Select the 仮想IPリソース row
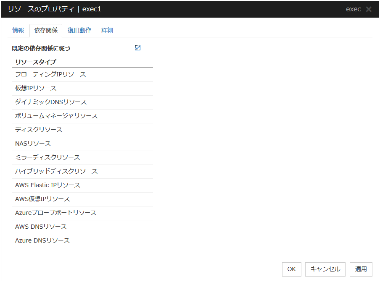Image resolution: width=380 pixels, height=282 pixels. click(x=36, y=88)
